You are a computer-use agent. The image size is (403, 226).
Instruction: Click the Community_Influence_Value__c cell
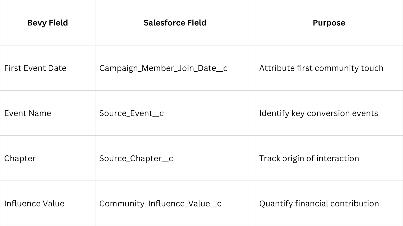(175, 203)
